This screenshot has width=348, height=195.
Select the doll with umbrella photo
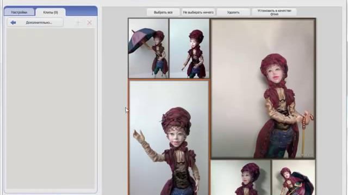point(148,48)
